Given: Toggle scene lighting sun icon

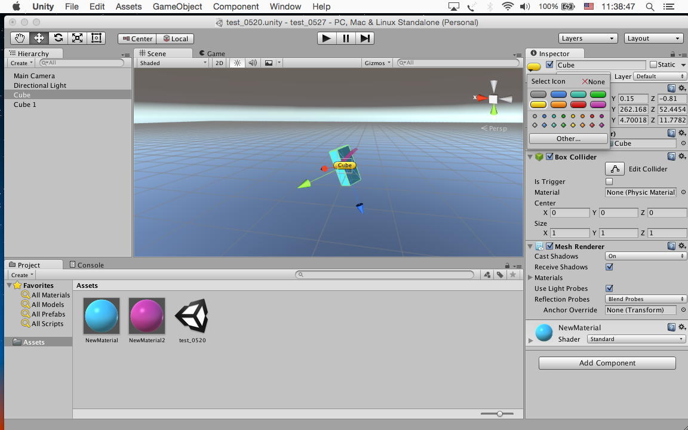Looking at the screenshot, I should [237, 63].
